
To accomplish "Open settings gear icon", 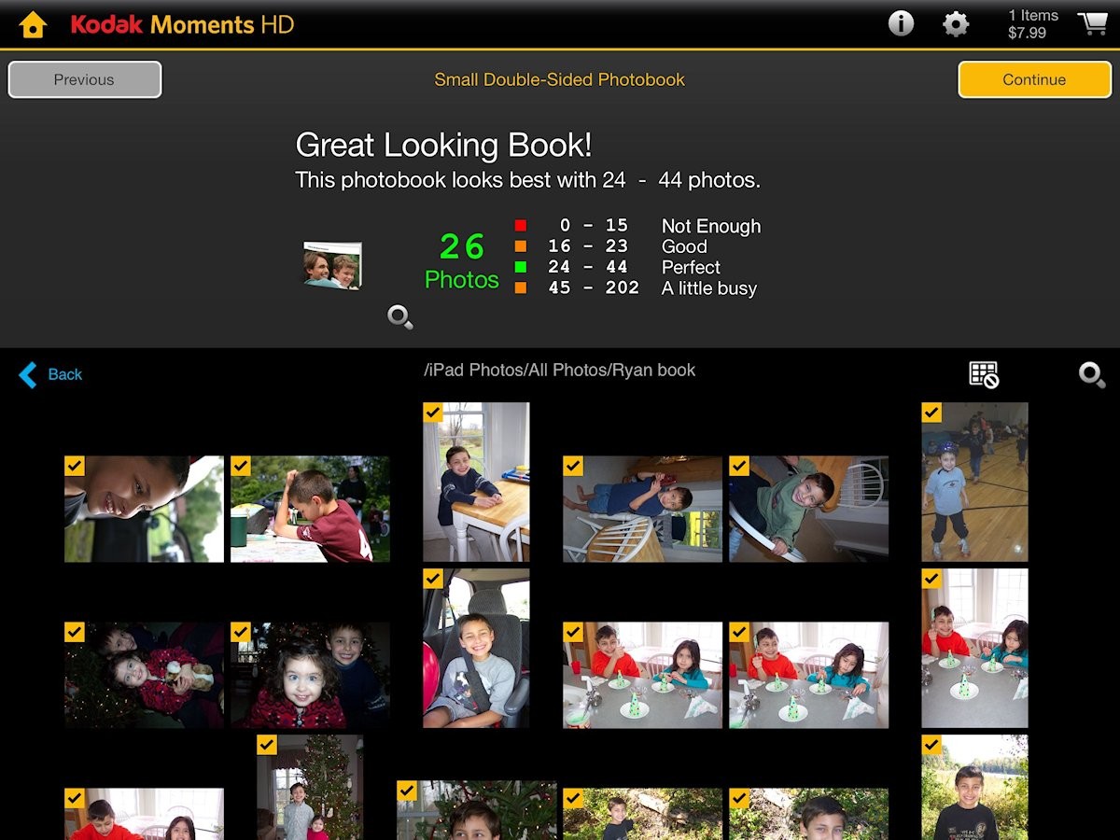I will (956, 24).
